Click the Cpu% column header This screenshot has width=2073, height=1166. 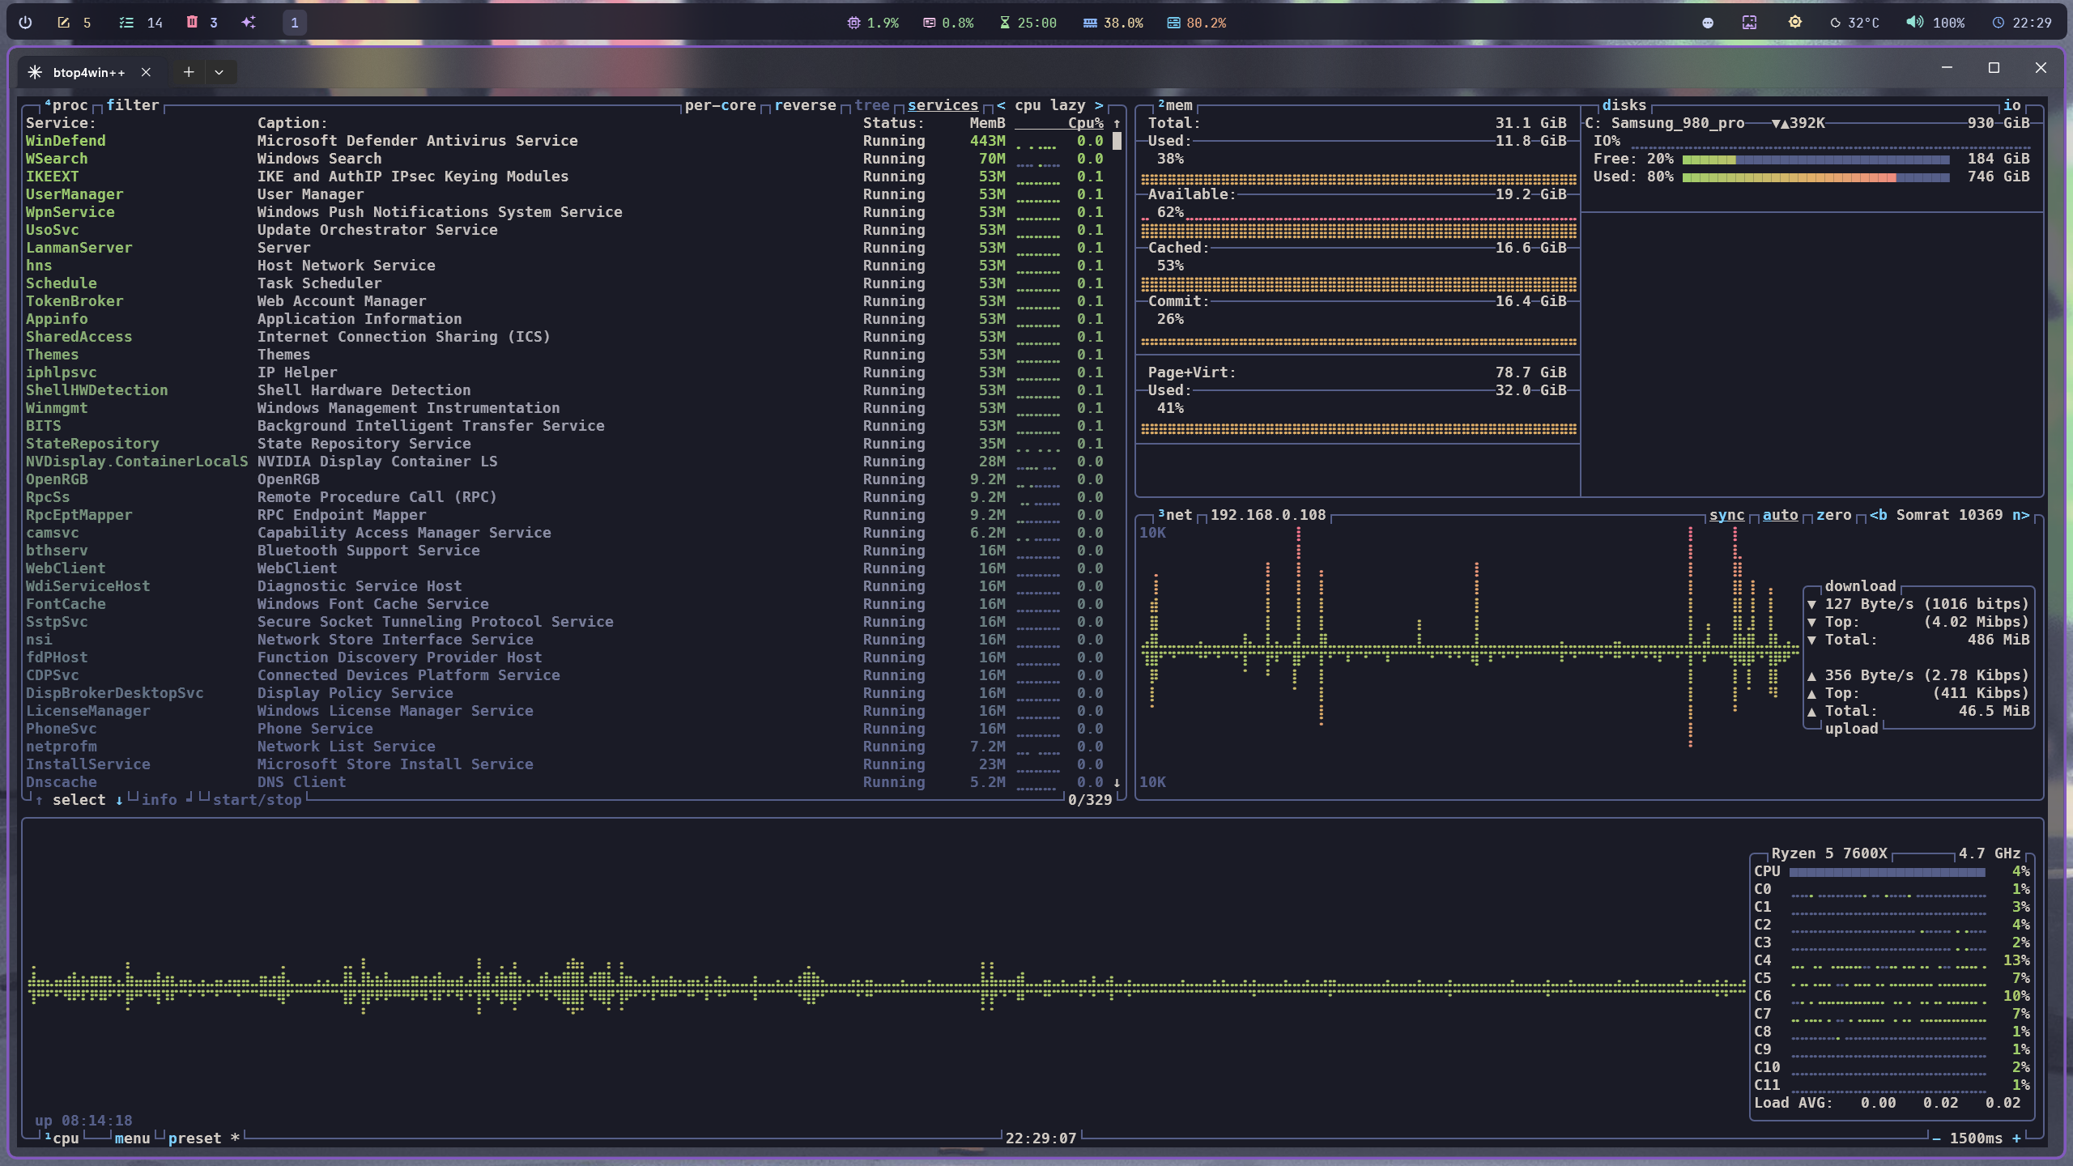pos(1085,123)
